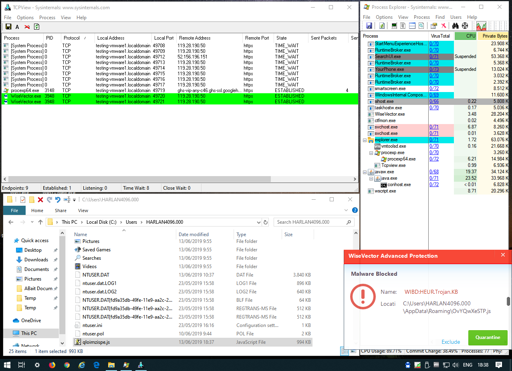The width and height of the screenshot is (512, 371).
Task: Click red X Kill Process icon
Action: point(443,26)
